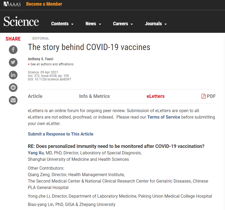The height and width of the screenshot is (210, 225).
Task: Go to Science home logo
Action: point(21,22)
